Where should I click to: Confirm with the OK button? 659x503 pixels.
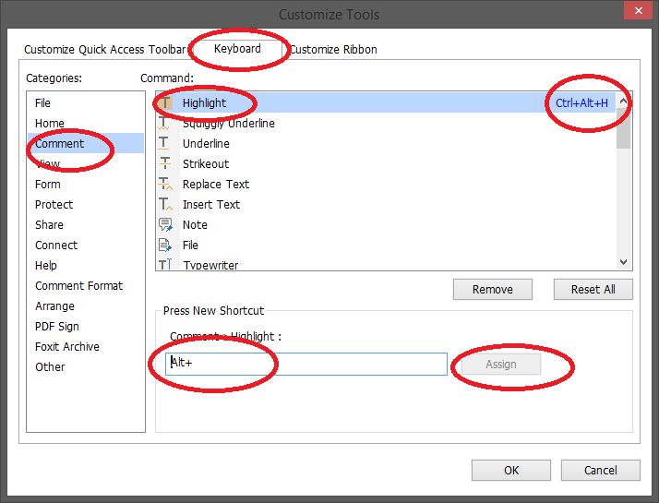(511, 470)
